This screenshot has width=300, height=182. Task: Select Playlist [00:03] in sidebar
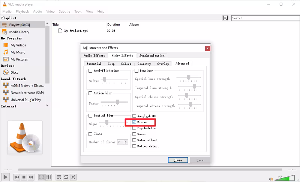coord(22,25)
